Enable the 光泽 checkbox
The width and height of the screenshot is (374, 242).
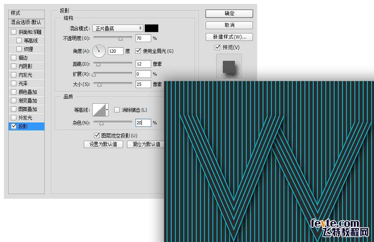(14, 83)
